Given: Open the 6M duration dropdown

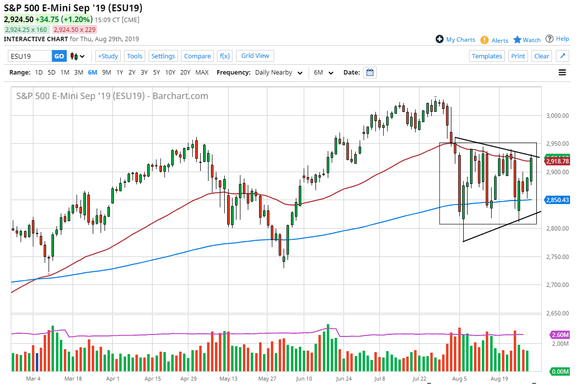Looking at the screenshot, I should [323, 72].
